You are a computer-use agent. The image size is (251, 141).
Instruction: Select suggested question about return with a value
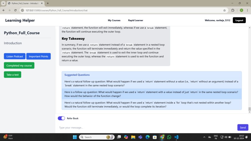click(152, 94)
